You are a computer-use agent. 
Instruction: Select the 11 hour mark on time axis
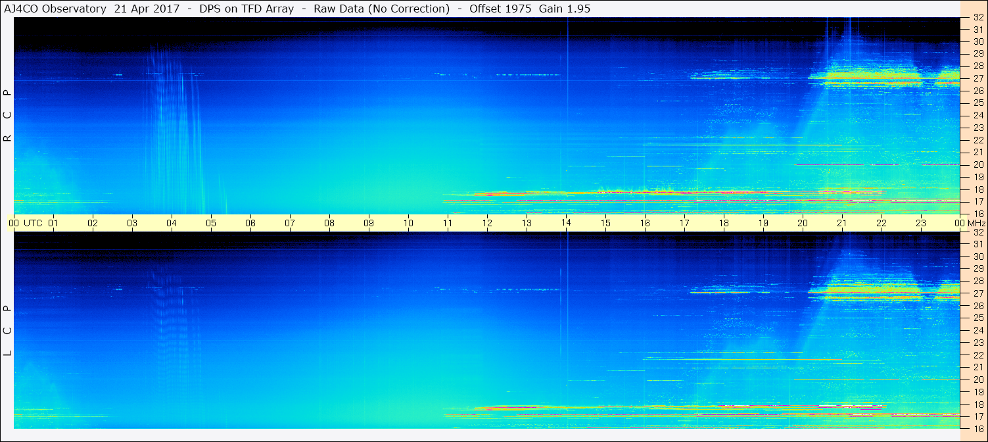coord(448,223)
